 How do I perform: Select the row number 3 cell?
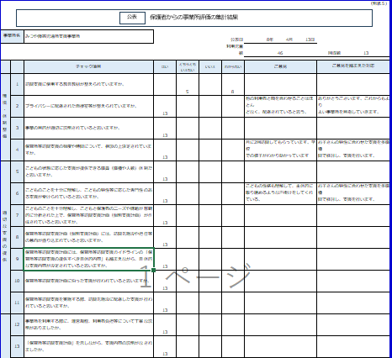pos(18,128)
